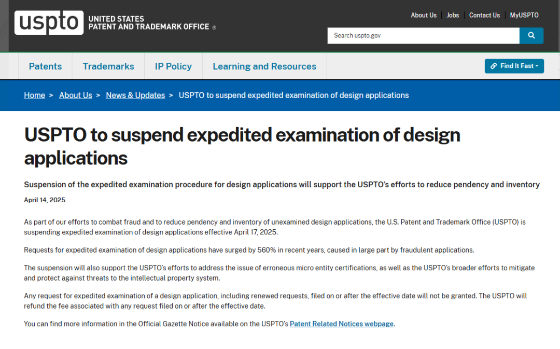Click the About Us breadcrumb link
This screenshot has width=560, height=349.
coord(75,95)
